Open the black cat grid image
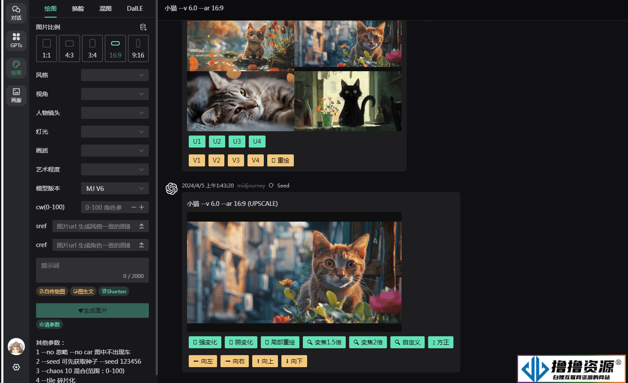 (348, 101)
